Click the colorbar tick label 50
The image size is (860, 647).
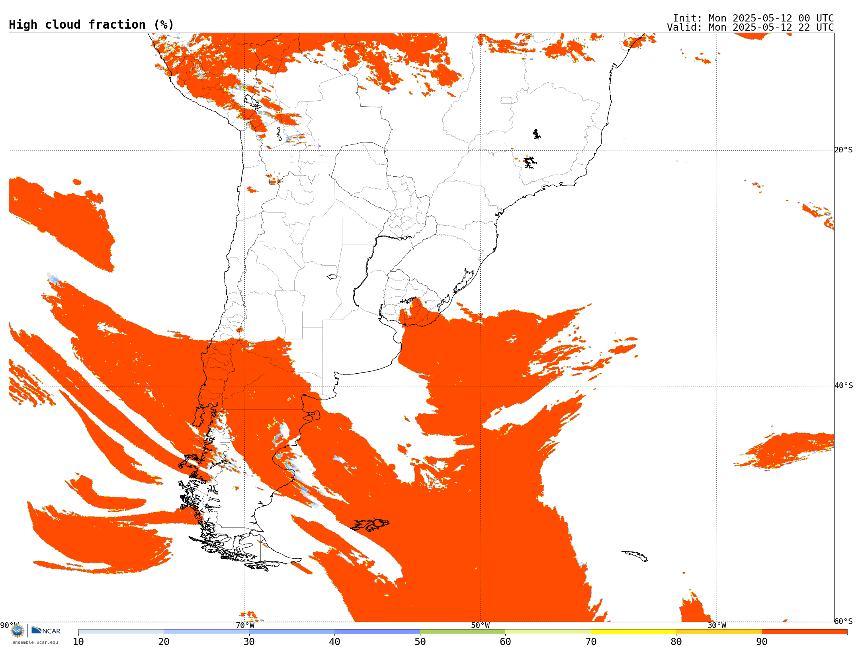(420, 642)
